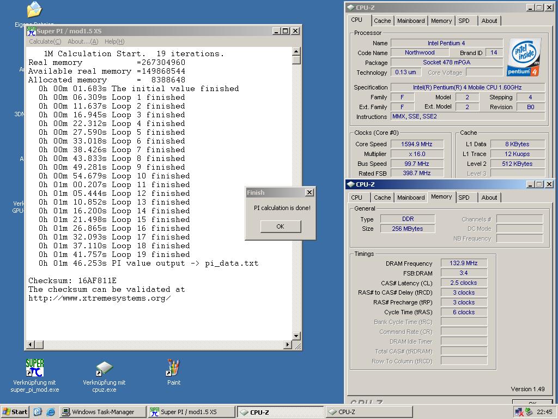
Task: Close the Finish dialog
Action: click(x=310, y=193)
